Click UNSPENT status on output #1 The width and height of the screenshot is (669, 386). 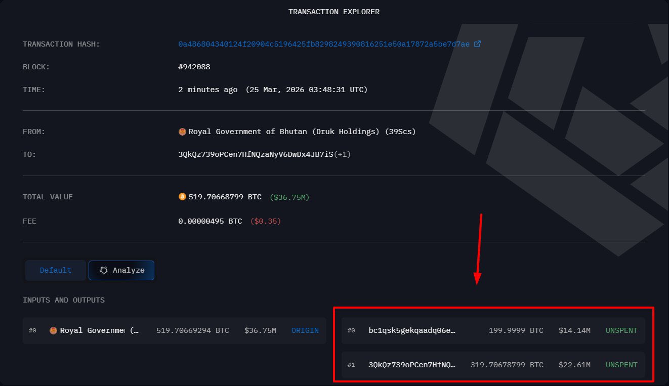[x=621, y=365]
